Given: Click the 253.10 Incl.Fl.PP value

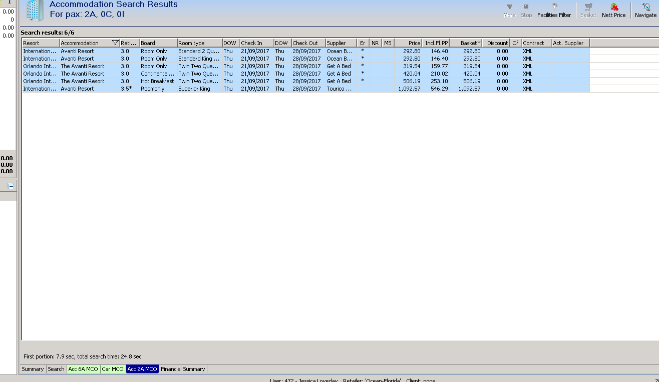Looking at the screenshot, I should 436,81.
